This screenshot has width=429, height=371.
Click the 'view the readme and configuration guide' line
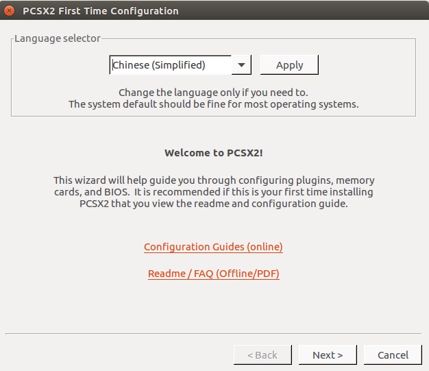pyautogui.click(x=213, y=204)
